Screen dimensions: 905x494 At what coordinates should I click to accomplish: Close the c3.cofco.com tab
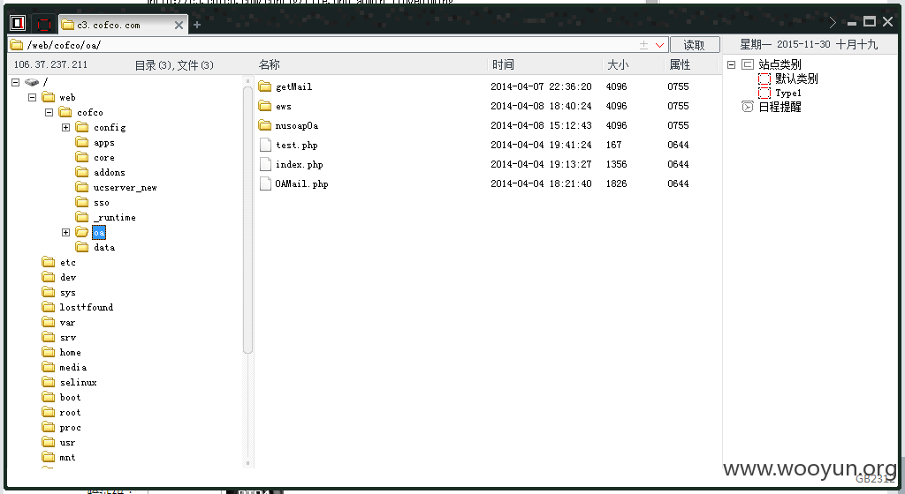(x=179, y=26)
